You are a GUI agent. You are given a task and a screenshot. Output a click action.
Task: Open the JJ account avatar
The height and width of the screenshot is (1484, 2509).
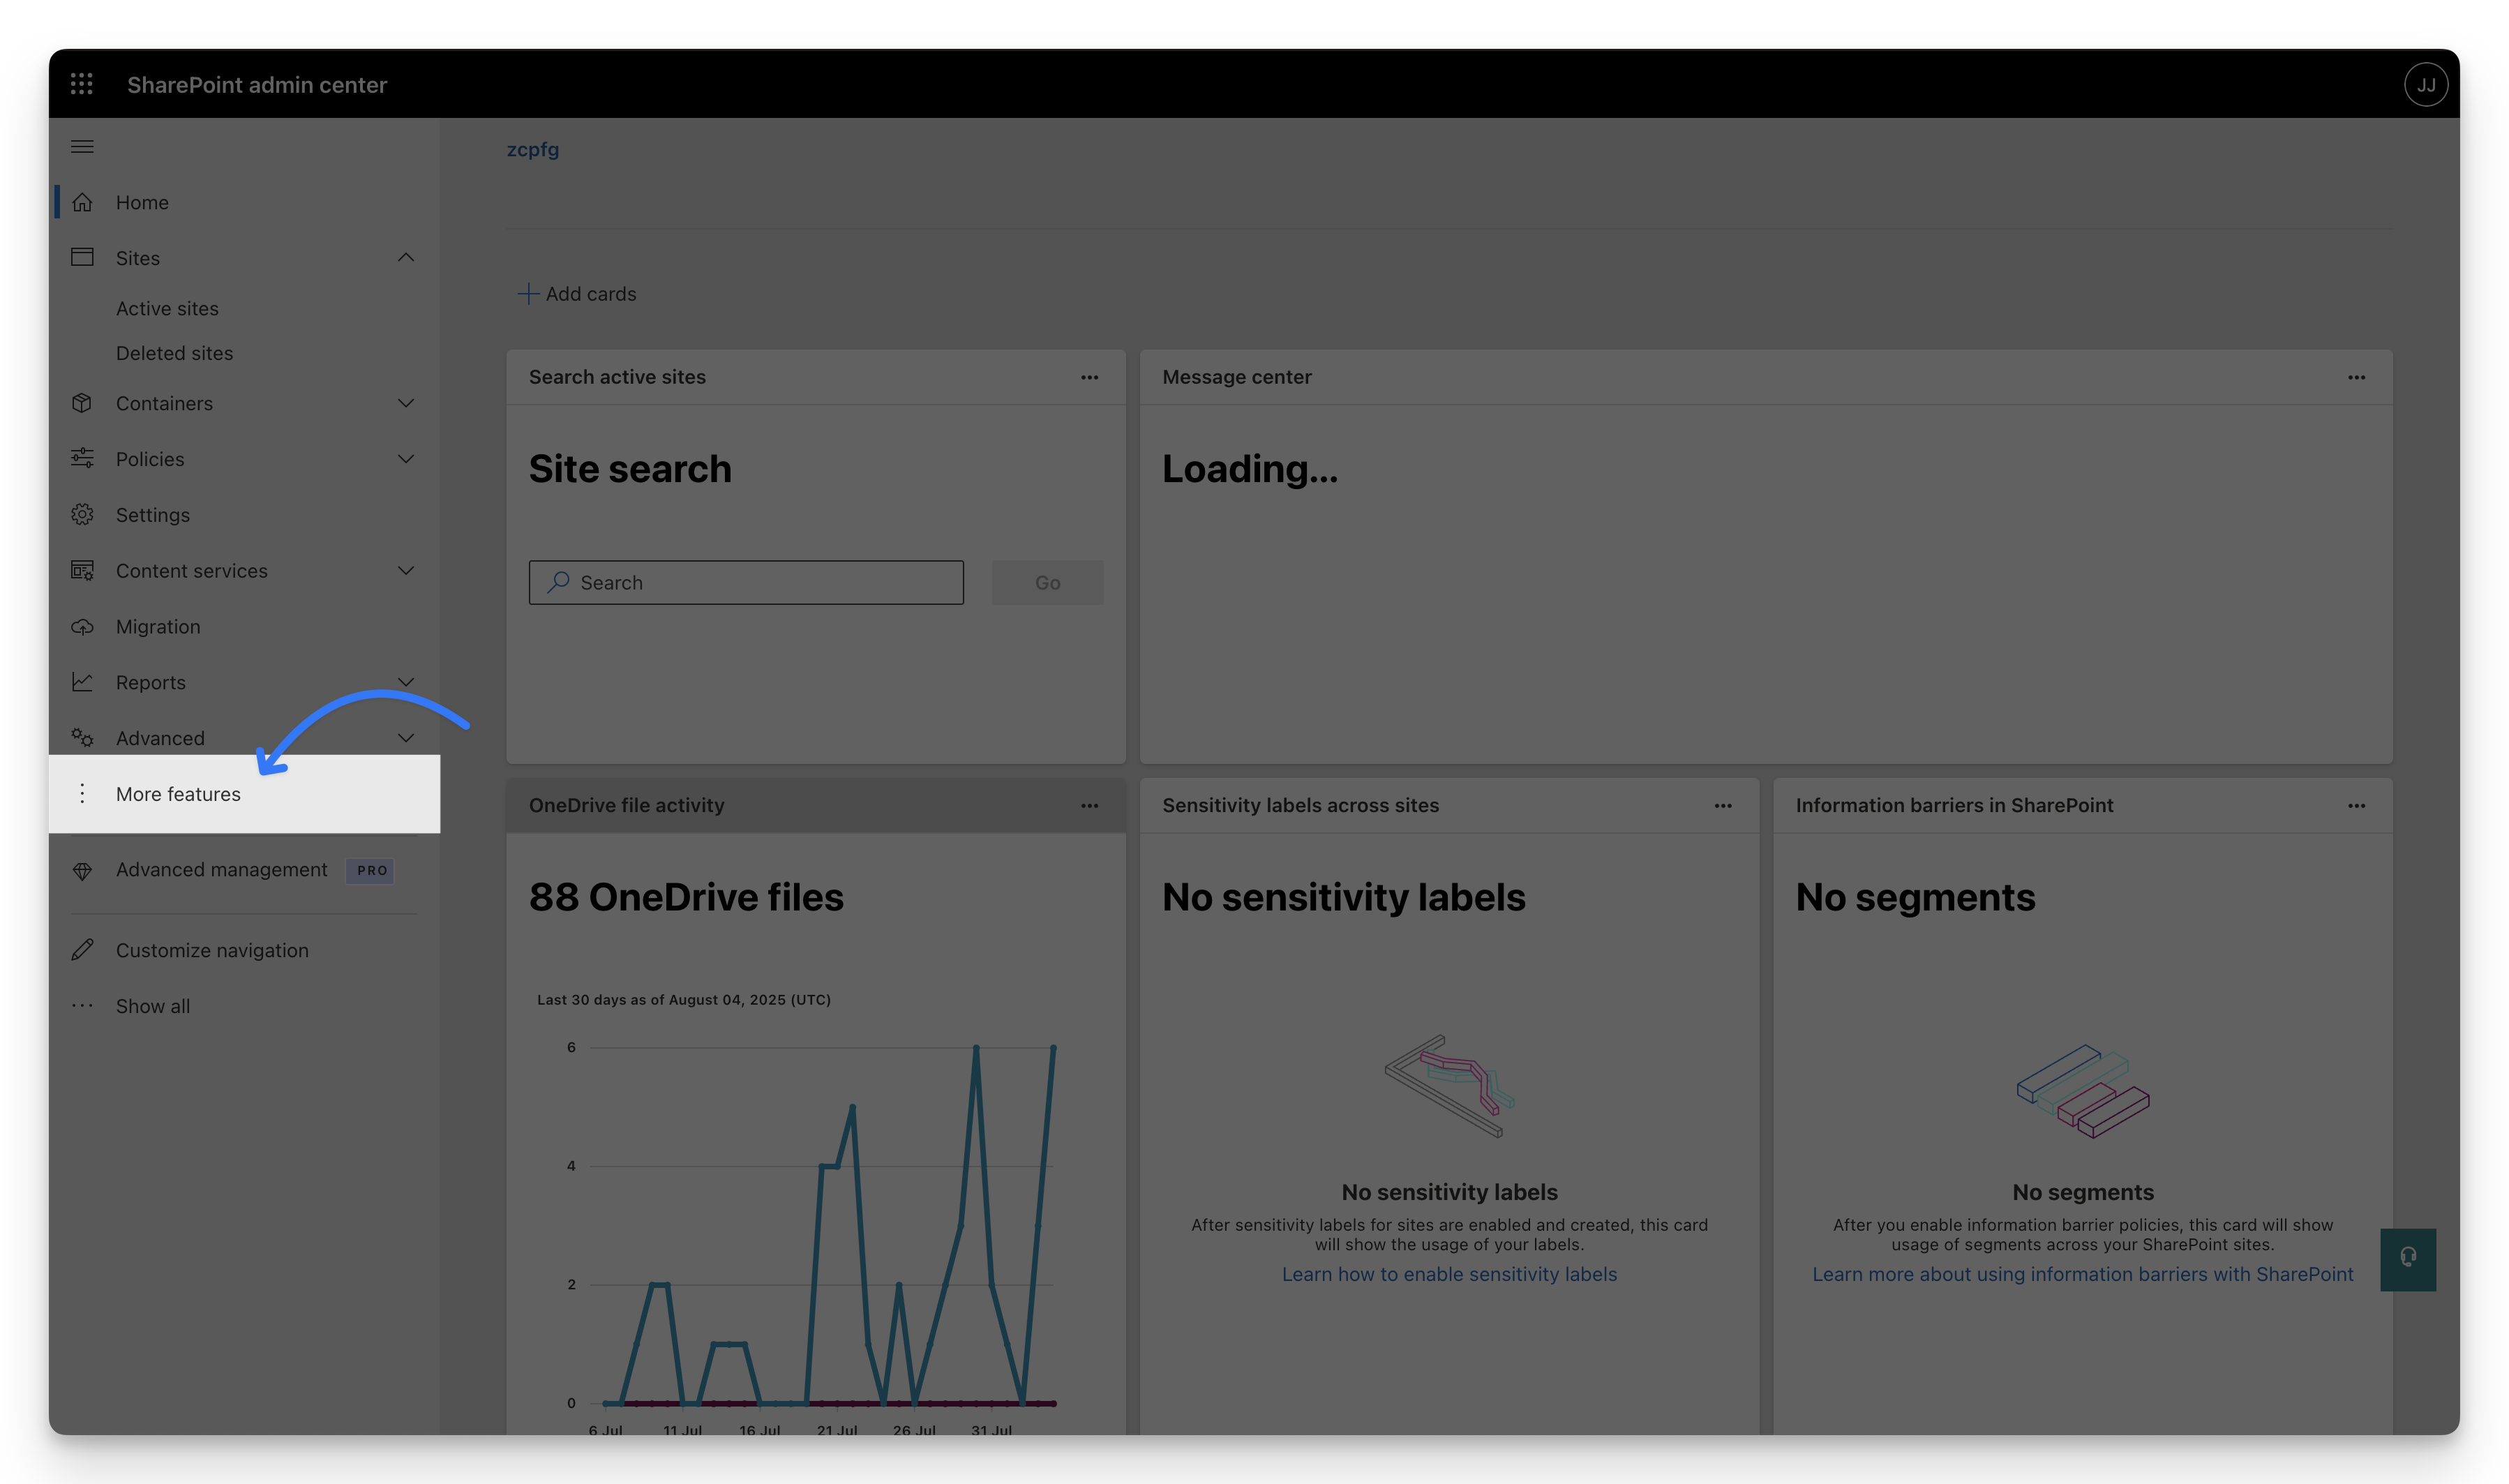[2426, 84]
